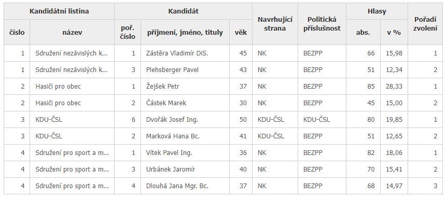Select the Kandidát column group header
447x198 pixels.
tap(183, 11)
